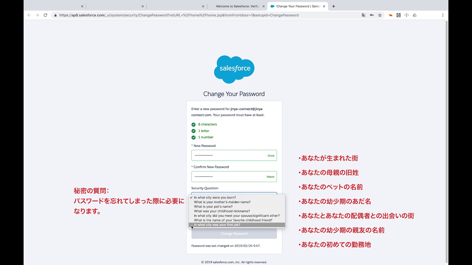Click the Salesforce cloud logo
The width and height of the screenshot is (472, 265).
234,69
